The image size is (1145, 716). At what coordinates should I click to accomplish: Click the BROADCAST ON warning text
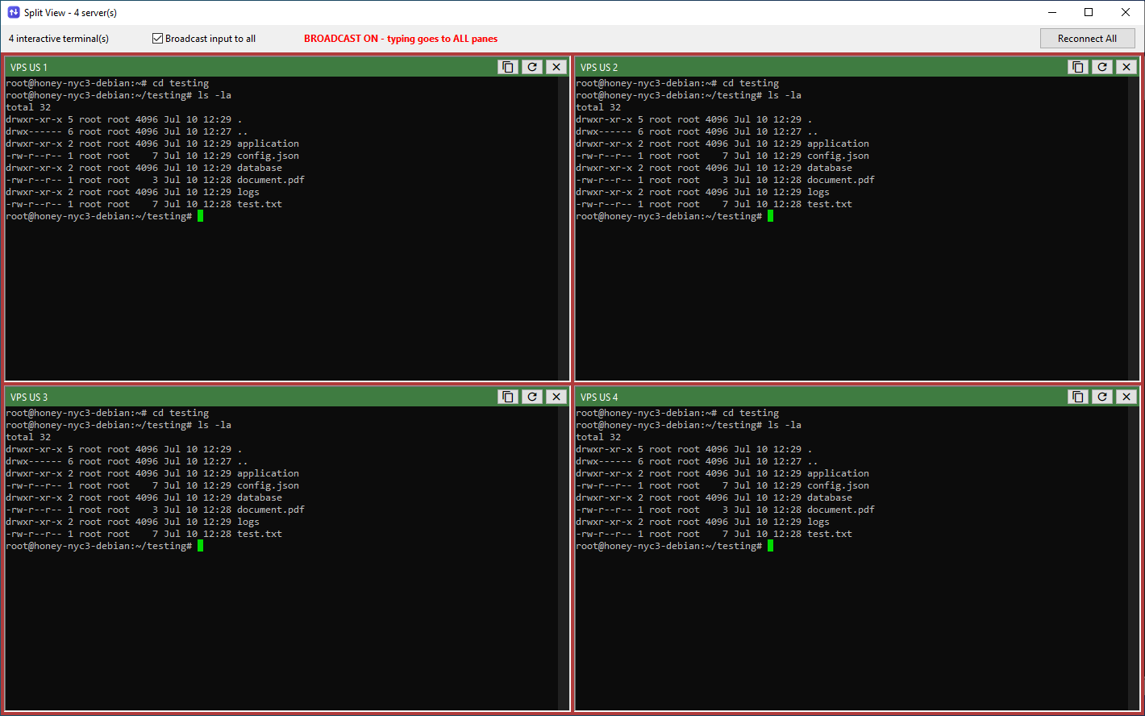pos(401,39)
